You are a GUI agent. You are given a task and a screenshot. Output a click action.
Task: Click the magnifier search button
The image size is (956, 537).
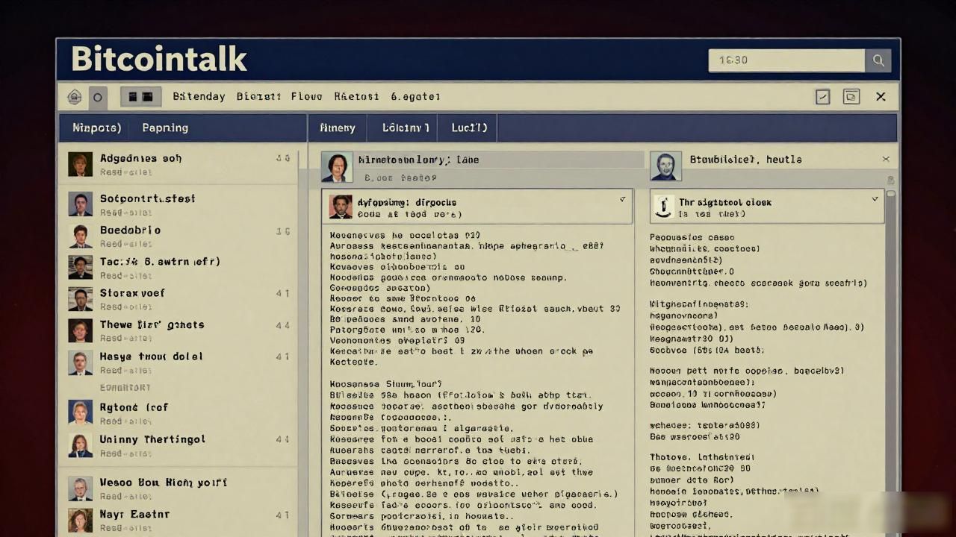878,60
